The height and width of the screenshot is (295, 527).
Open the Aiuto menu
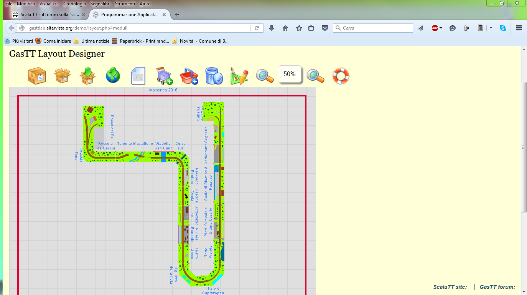(145, 4)
